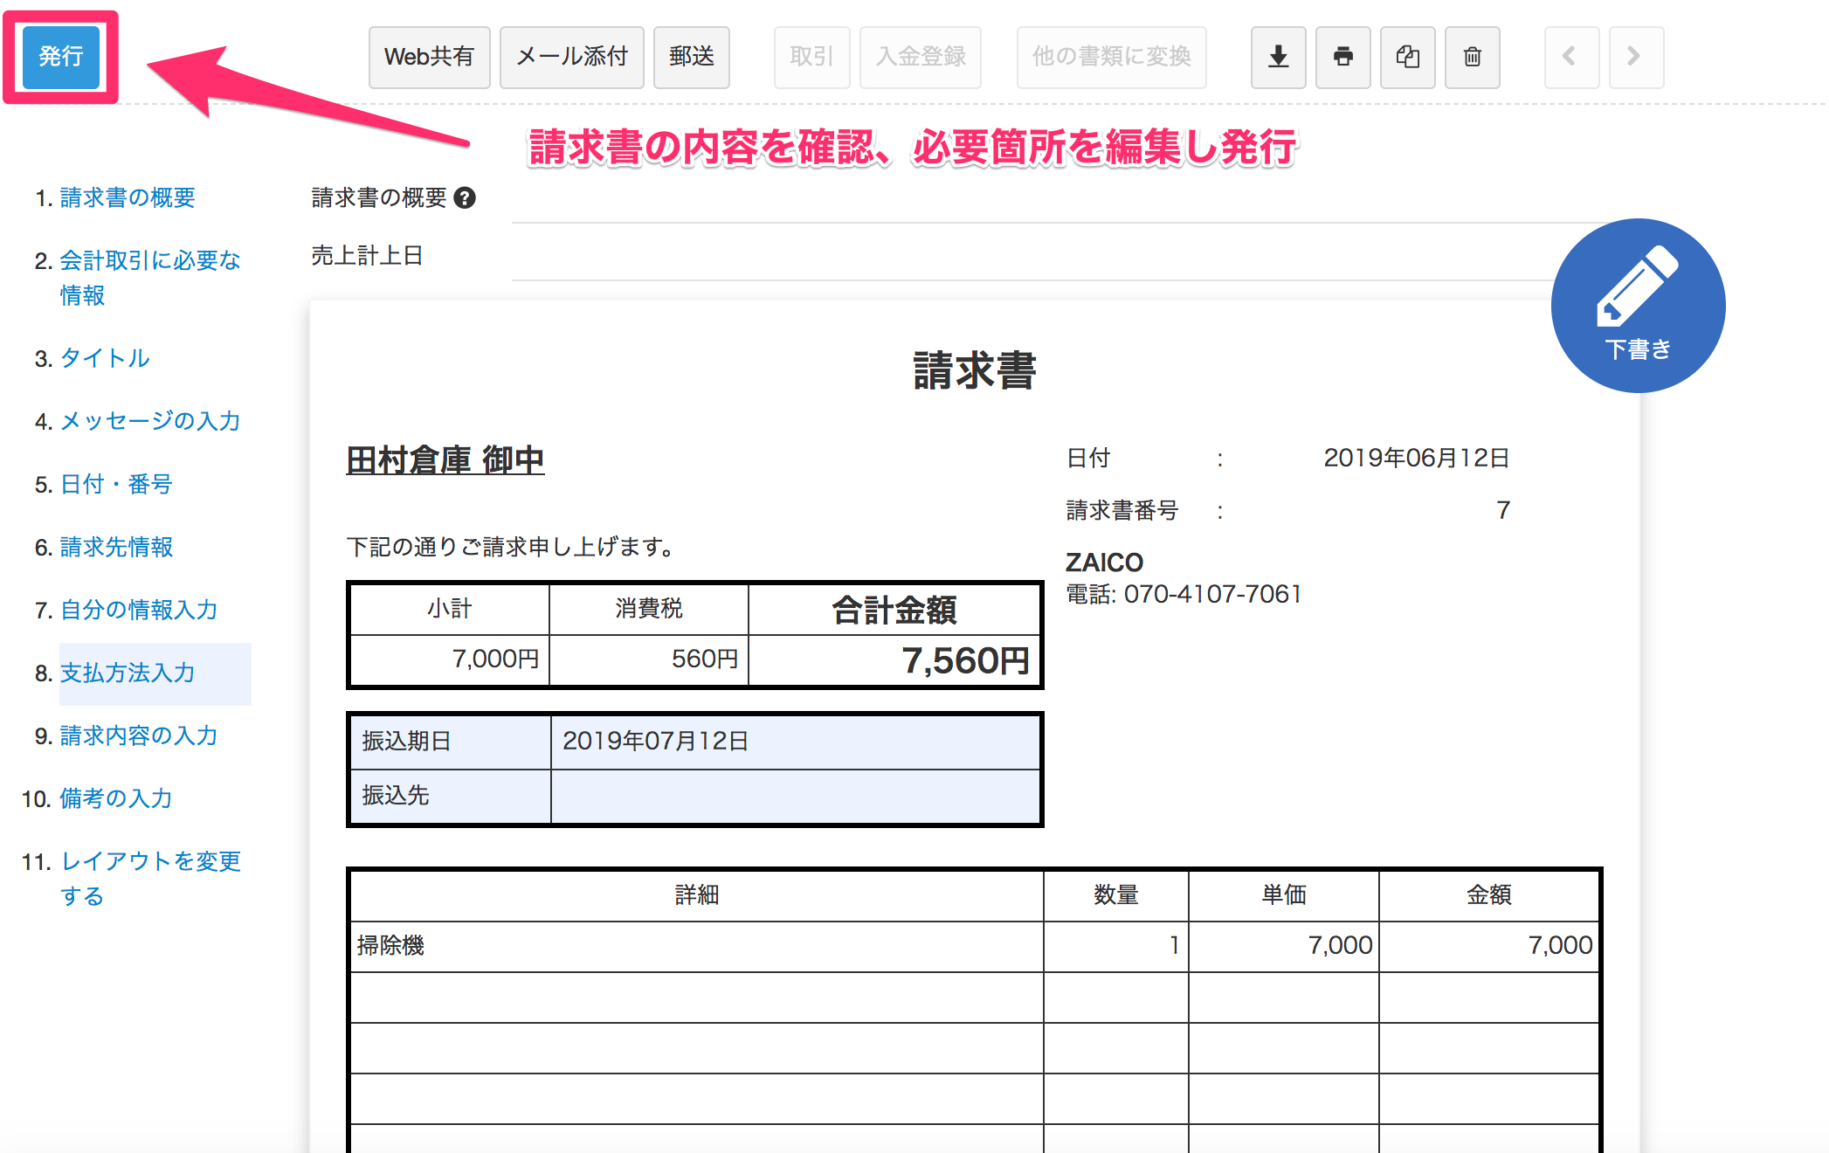1829x1153 pixels.
Task: Click the 単価 column header
Action: [x=1283, y=895]
